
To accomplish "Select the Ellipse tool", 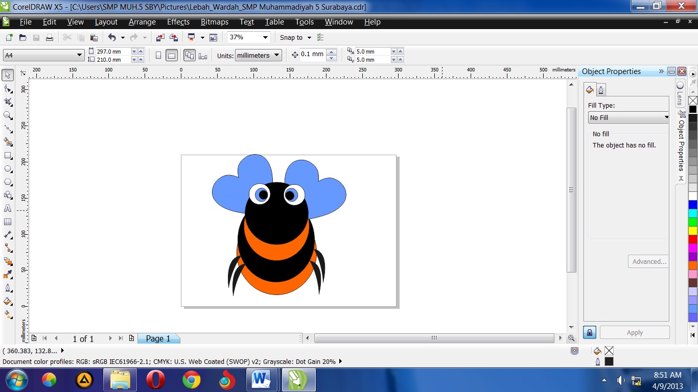I will (8, 168).
